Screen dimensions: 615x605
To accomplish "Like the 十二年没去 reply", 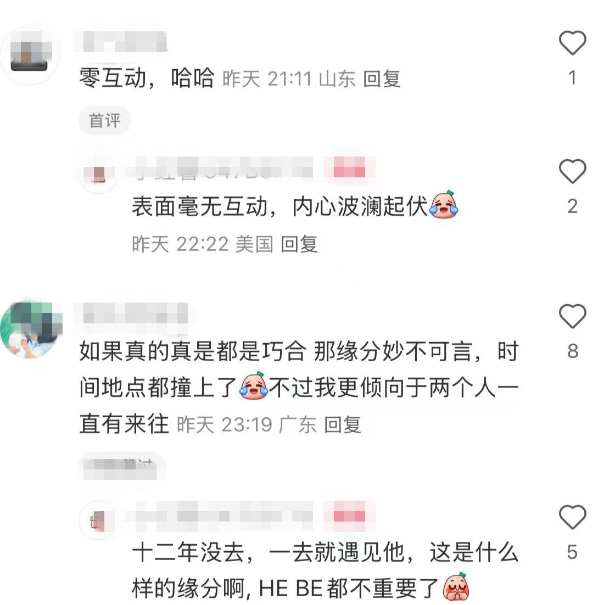I will [x=572, y=517].
